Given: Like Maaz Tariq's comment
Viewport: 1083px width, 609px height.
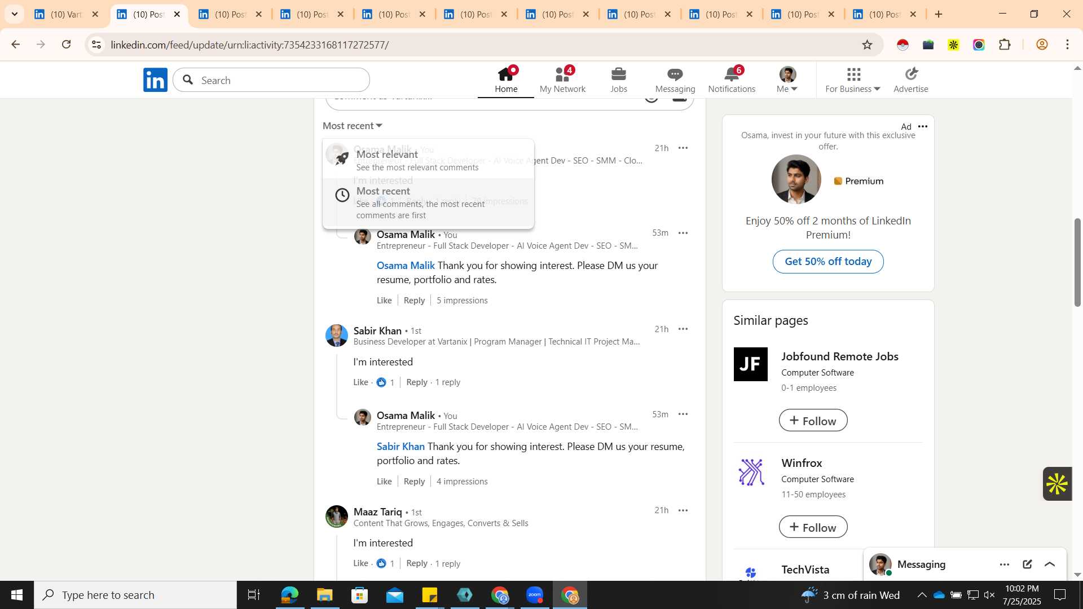Looking at the screenshot, I should 360,563.
